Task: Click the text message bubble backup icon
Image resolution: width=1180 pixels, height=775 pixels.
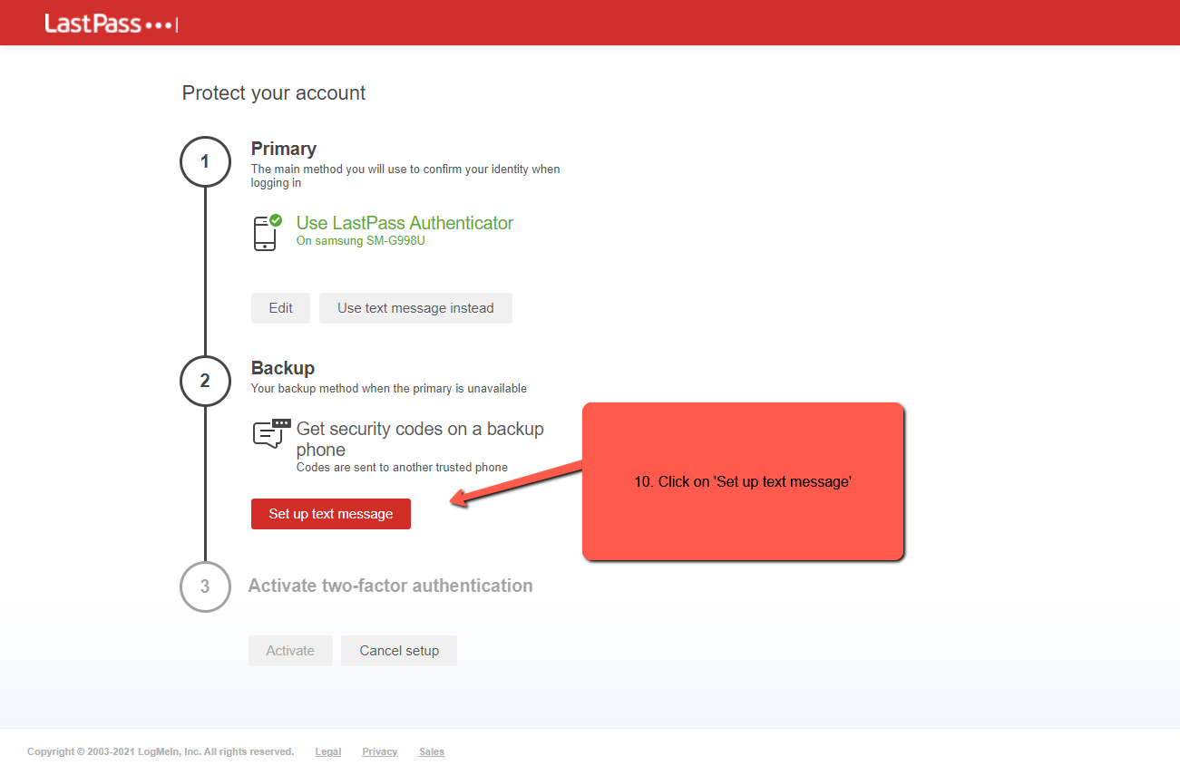Action: [271, 434]
